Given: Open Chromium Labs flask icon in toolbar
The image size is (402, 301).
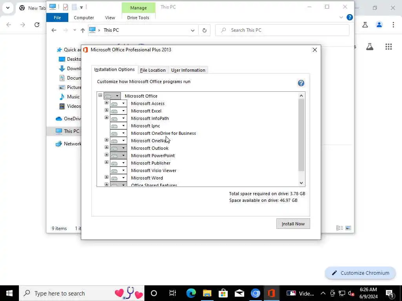Looking at the screenshot, I should point(365,25).
